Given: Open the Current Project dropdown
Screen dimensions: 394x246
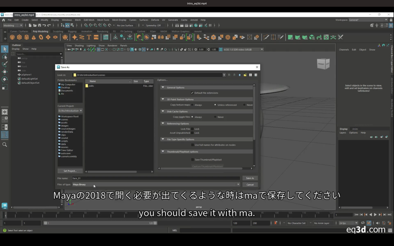Looking at the screenshot, I should (x=70, y=111).
